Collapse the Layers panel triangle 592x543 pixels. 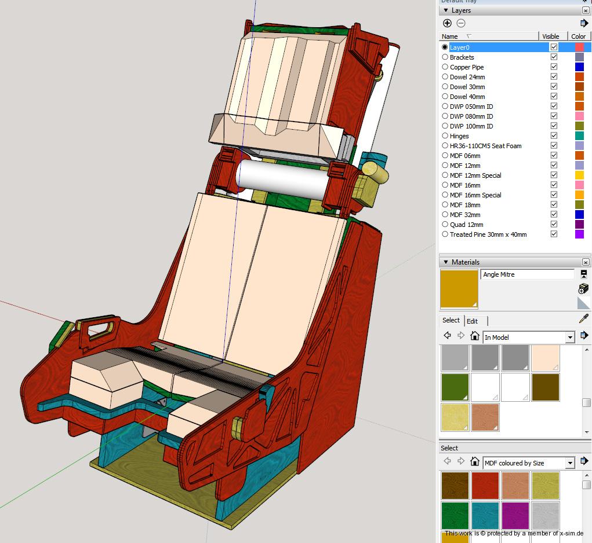click(x=445, y=10)
